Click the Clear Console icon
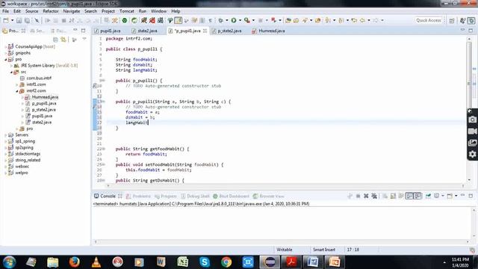 pyautogui.click(x=385, y=196)
